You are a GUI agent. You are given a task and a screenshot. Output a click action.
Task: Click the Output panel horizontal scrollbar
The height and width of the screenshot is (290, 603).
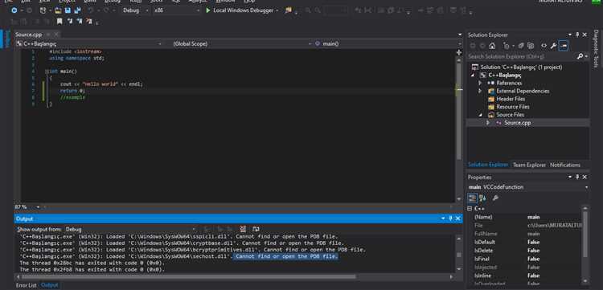[x=188, y=276]
